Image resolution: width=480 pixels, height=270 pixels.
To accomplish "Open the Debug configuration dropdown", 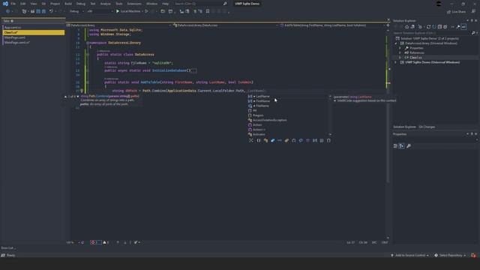I will (76, 11).
